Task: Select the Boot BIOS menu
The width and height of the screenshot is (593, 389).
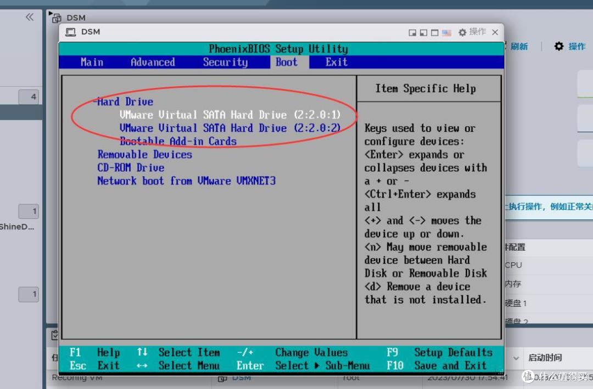Action: 286,62
